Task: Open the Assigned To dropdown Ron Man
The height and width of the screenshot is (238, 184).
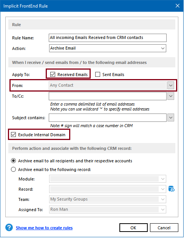Action: 108,210
